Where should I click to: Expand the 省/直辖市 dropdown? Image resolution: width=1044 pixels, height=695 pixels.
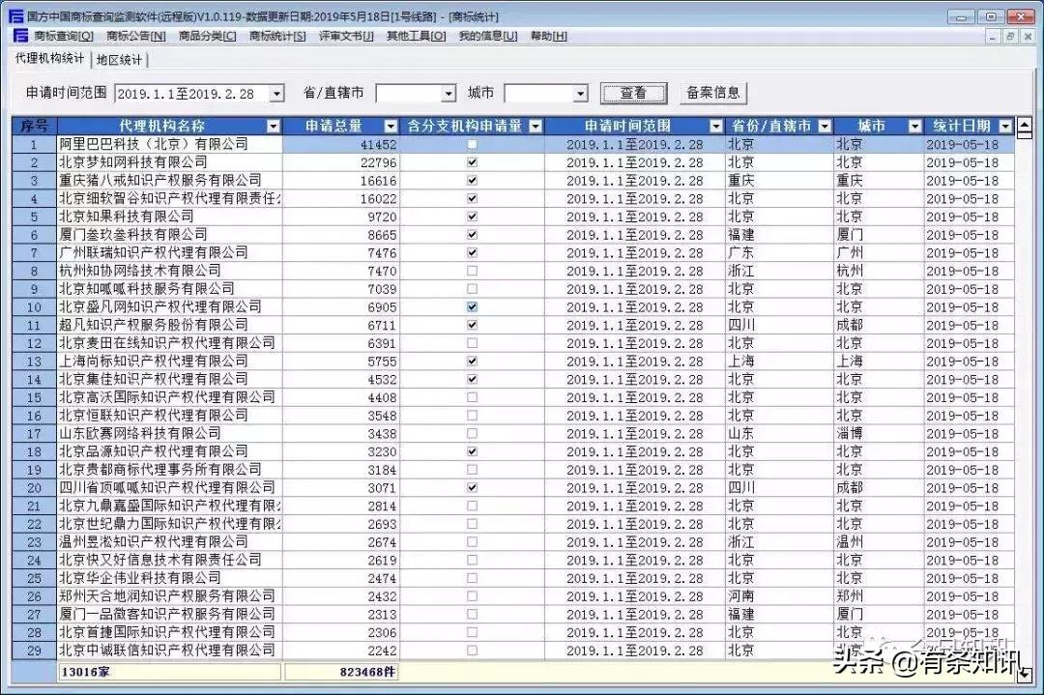tap(447, 93)
